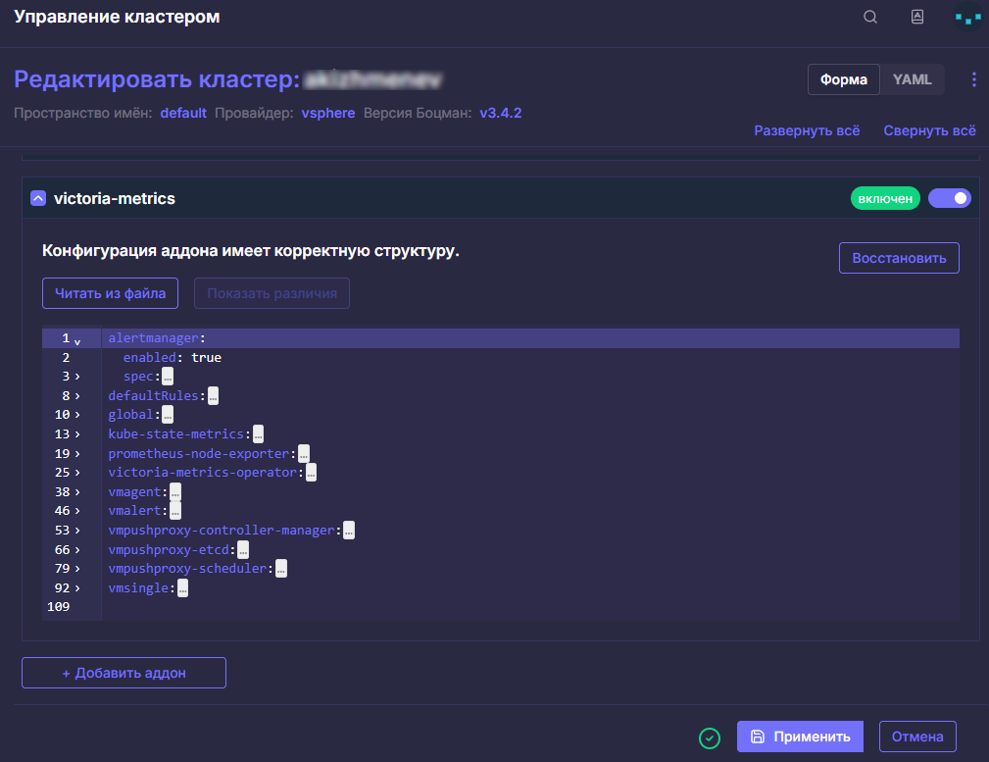Viewport: 989px width, 762px height.
Task: Click the victoria-metrics addon title
Action: [114, 198]
